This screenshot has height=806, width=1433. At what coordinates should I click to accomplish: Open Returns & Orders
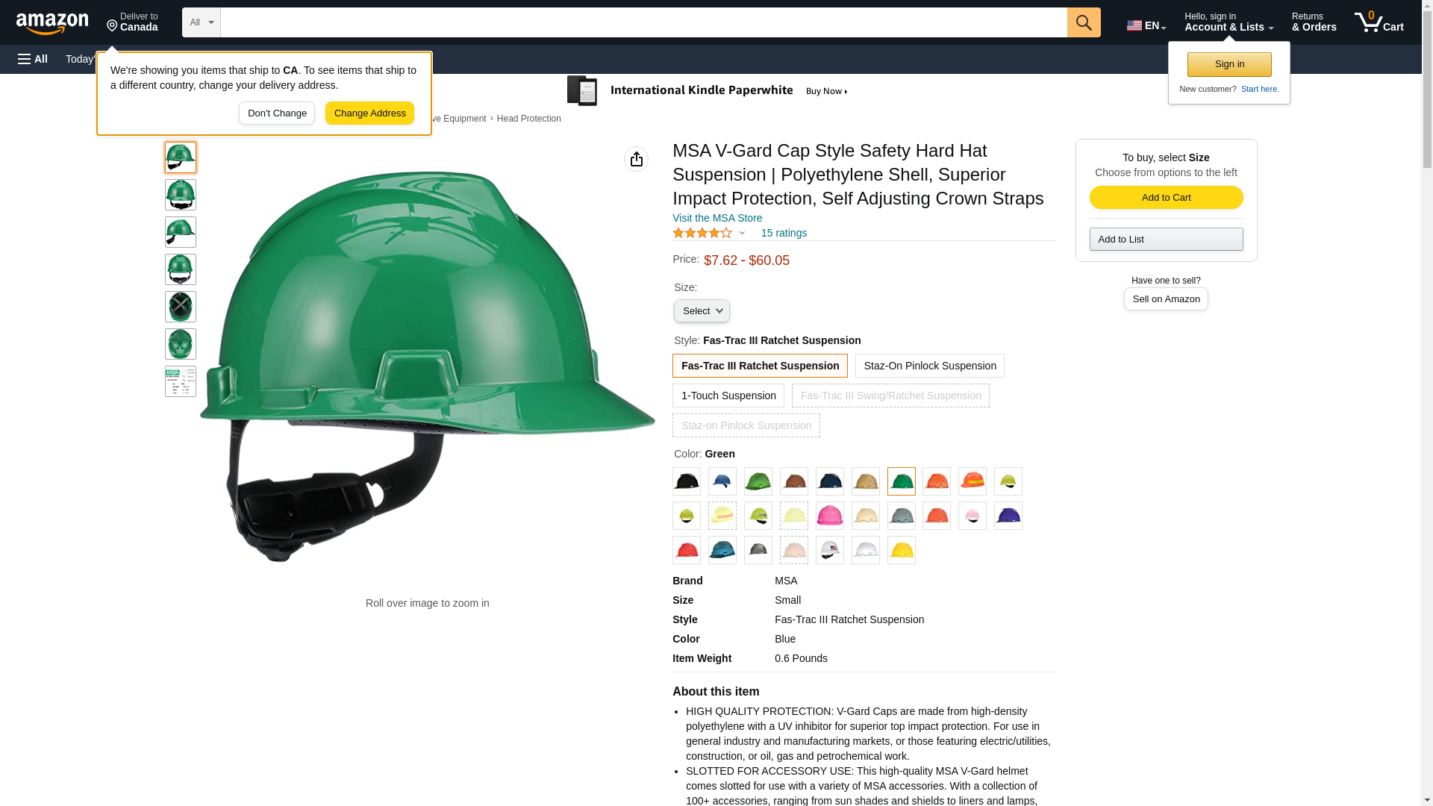point(1314,22)
